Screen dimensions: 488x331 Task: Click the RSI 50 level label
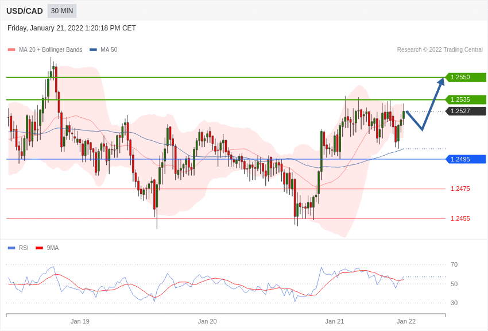click(x=454, y=284)
